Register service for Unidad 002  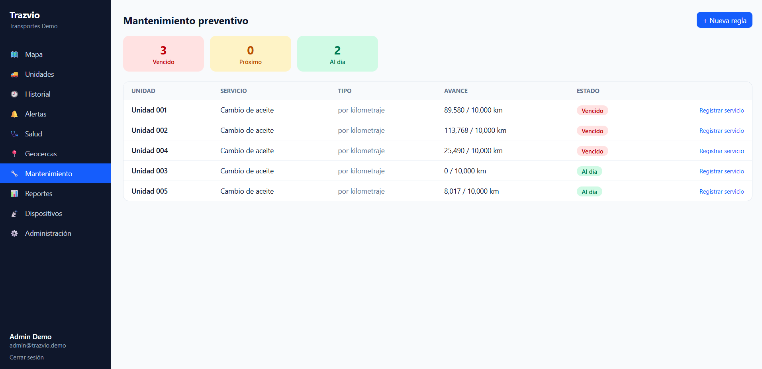pyautogui.click(x=721, y=131)
